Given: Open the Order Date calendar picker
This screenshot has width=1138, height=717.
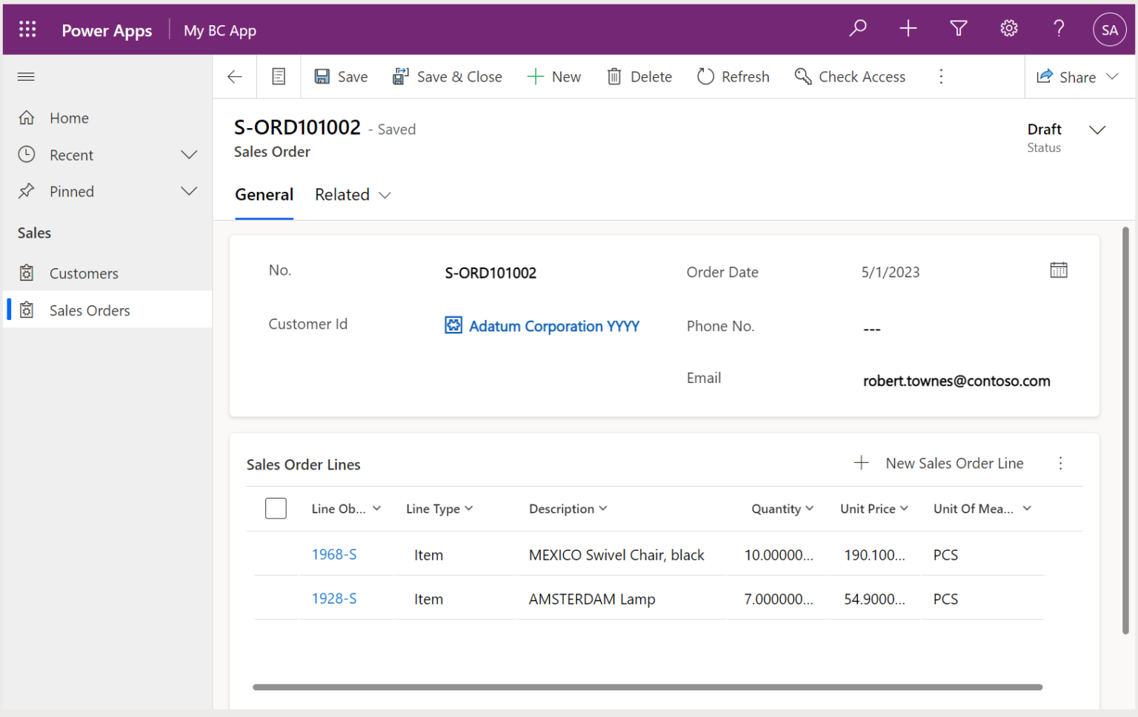Looking at the screenshot, I should tap(1059, 270).
